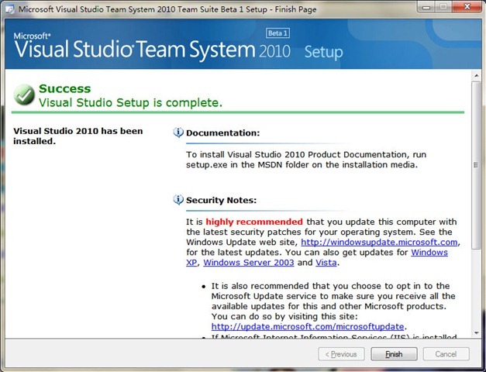This screenshot has width=486, height=372.
Task: Click the scrollbar up arrow
Action: pyautogui.click(x=476, y=75)
